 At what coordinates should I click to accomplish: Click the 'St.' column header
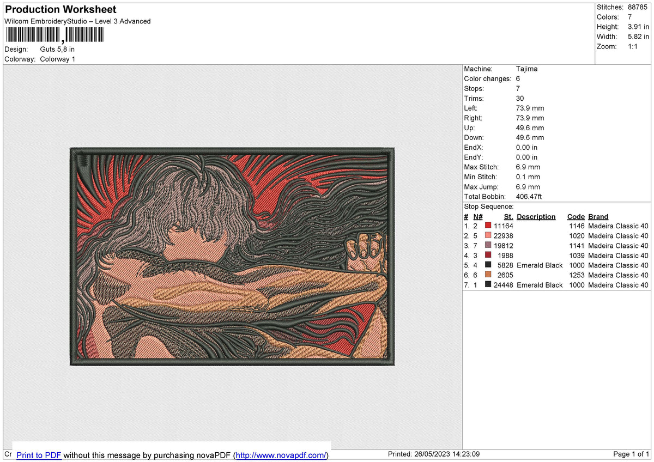click(x=508, y=216)
